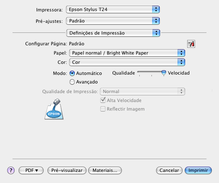Click the Cancelar button

click(x=169, y=170)
